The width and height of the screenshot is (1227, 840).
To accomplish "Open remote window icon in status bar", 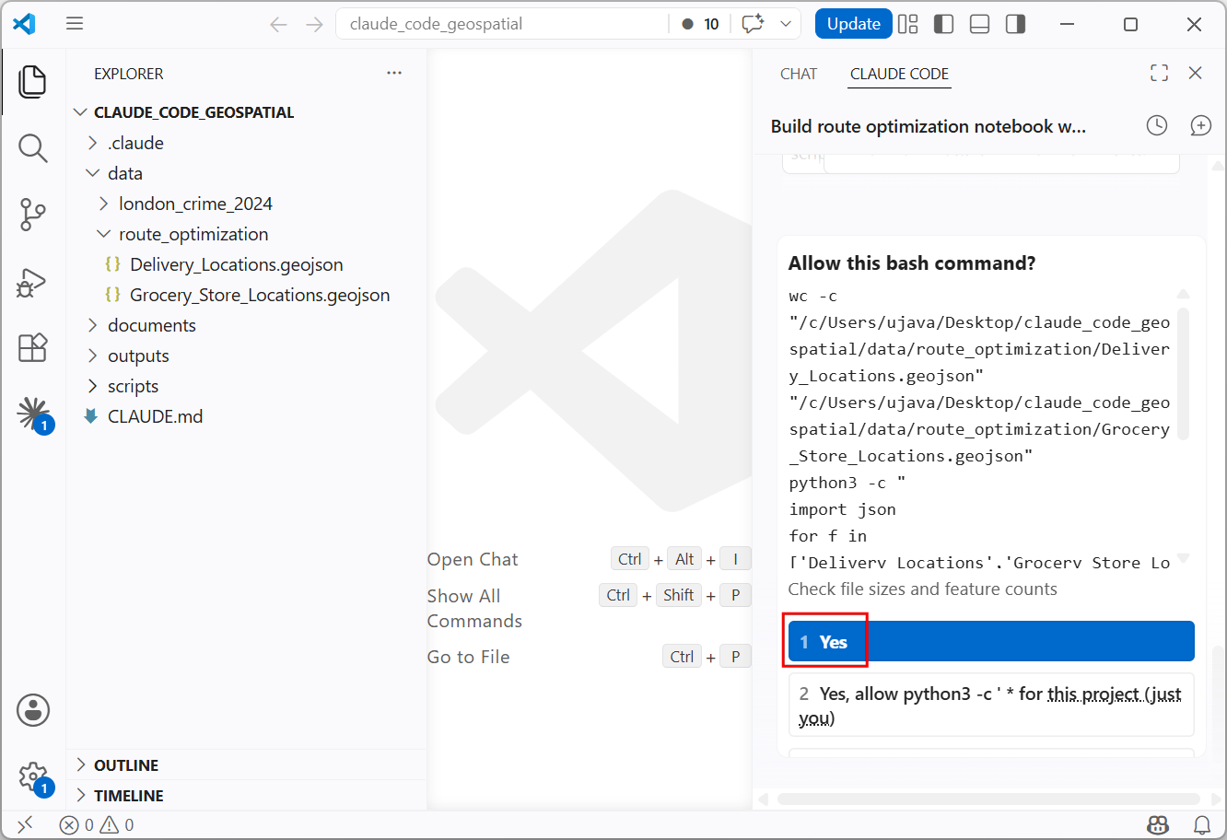I will [x=25, y=824].
